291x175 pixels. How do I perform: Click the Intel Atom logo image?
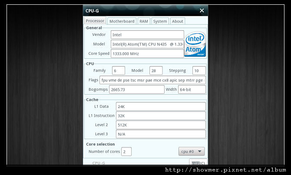coord(195,44)
